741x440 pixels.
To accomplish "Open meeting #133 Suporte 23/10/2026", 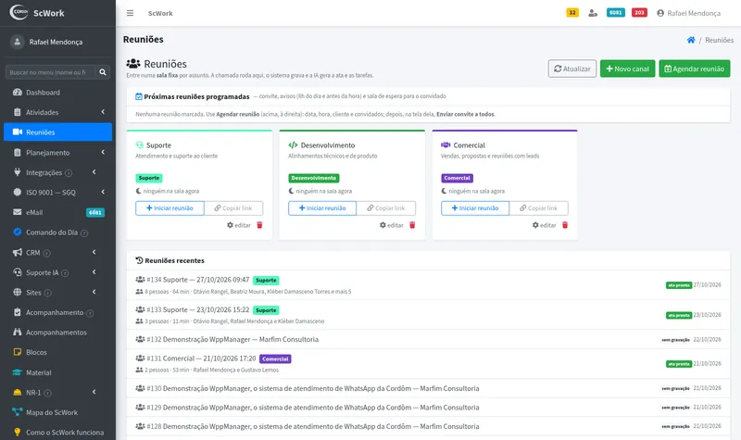I will coord(428,315).
